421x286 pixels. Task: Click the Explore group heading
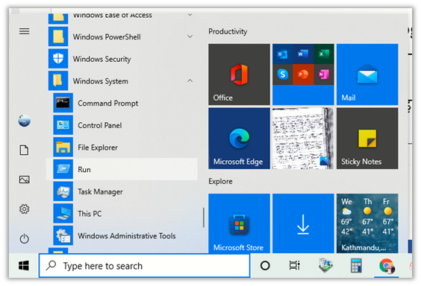220,181
